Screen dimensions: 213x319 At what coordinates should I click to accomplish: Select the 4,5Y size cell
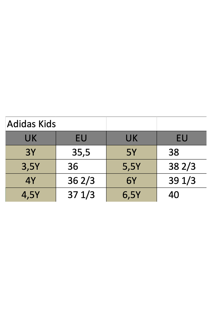pyautogui.click(x=31, y=195)
